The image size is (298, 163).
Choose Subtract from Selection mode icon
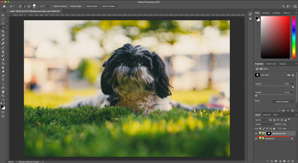click(x=29, y=6)
